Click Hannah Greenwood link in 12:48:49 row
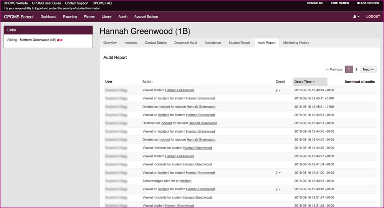This screenshot has width=384, height=208. point(179,90)
